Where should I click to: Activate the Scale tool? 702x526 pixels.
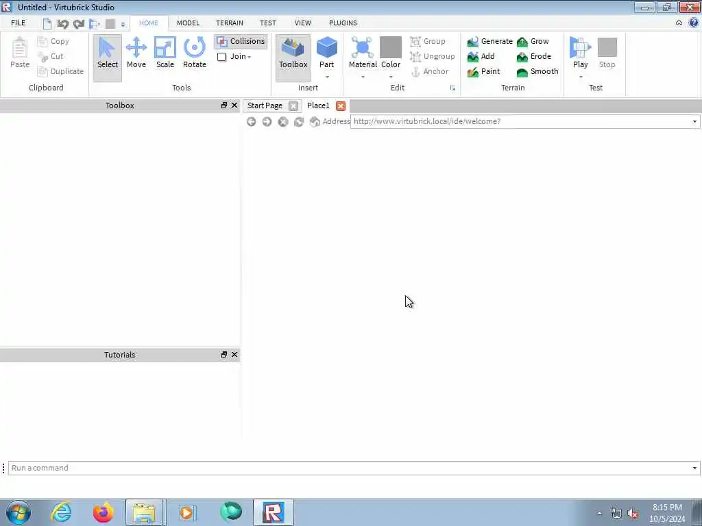pos(165,53)
